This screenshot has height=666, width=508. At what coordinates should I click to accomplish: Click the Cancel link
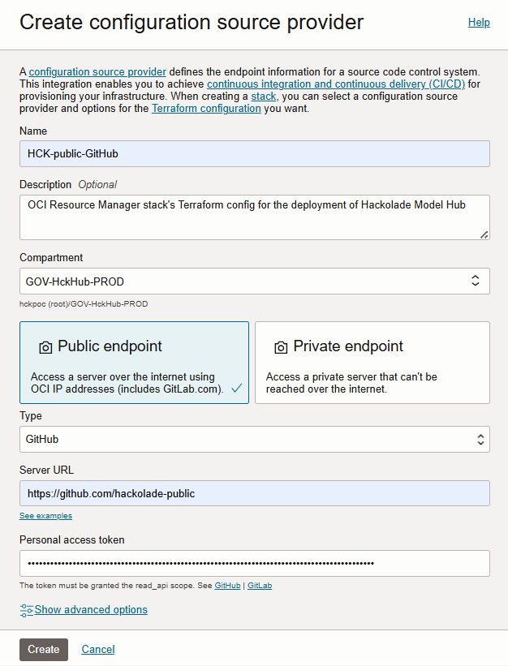pos(97,649)
